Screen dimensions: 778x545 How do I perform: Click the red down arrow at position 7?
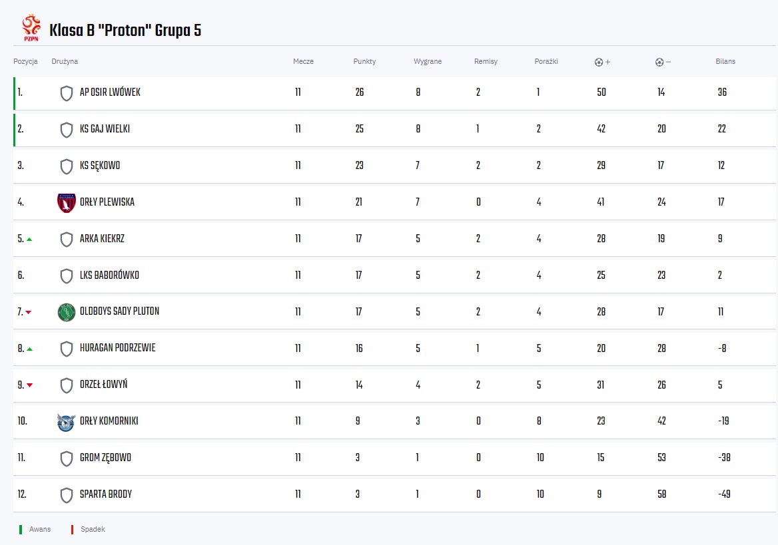click(x=28, y=312)
